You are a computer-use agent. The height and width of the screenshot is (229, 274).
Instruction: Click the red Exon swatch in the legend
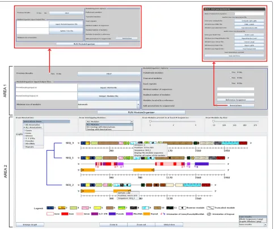click(x=65, y=214)
